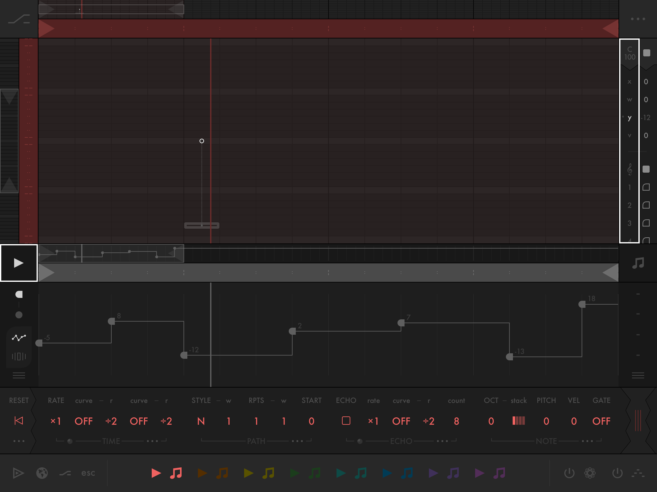Select the y parameter row on the right panel

point(629,118)
